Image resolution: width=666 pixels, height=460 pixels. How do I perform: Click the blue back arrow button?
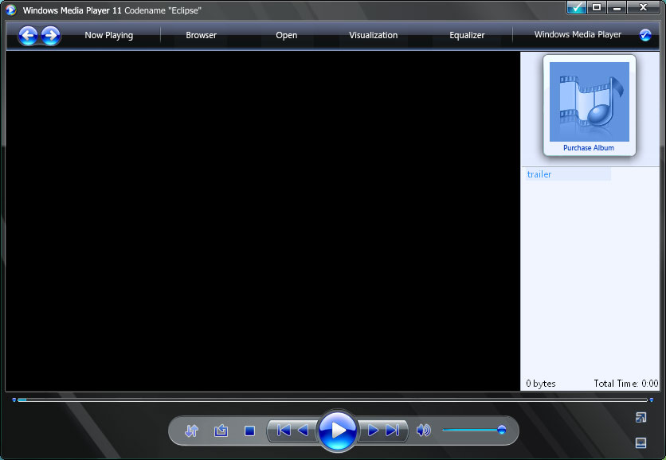[29, 35]
